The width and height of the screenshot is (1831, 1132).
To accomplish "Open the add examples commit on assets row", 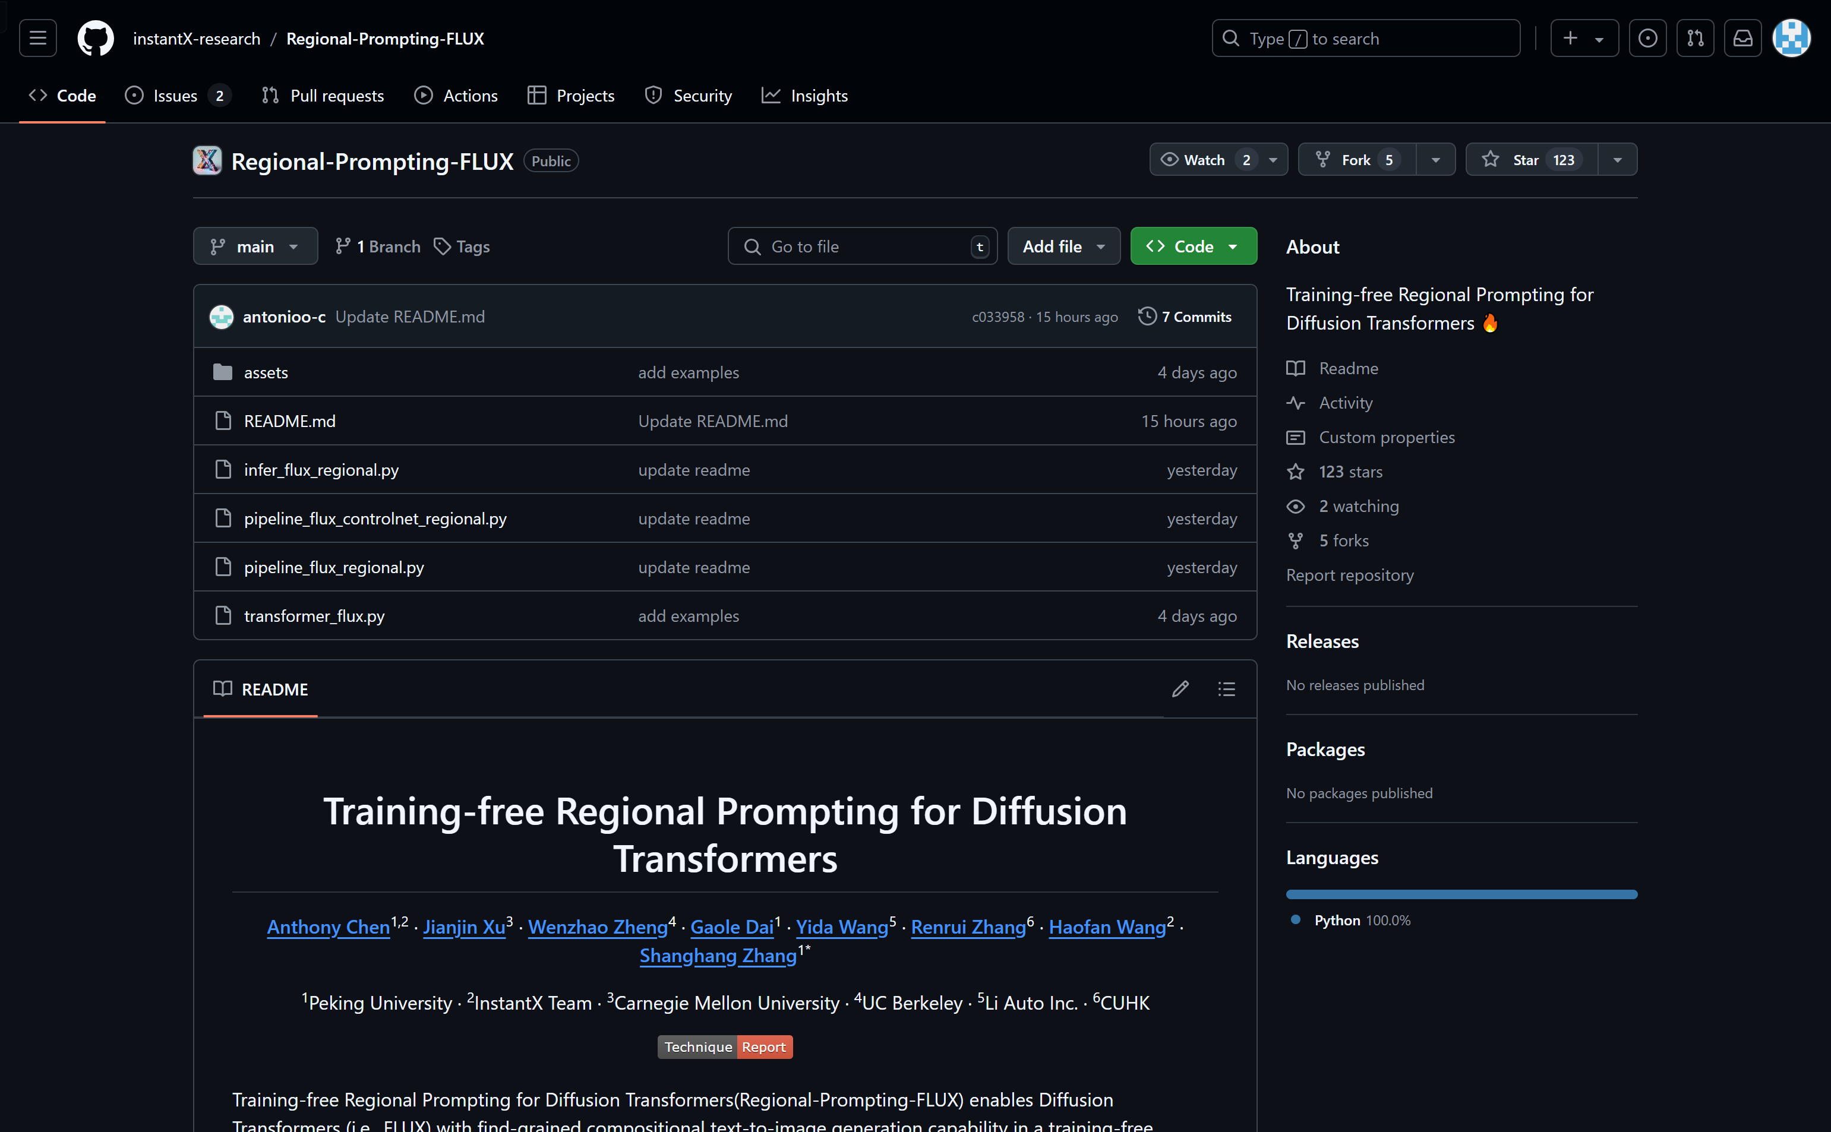I will coord(688,372).
